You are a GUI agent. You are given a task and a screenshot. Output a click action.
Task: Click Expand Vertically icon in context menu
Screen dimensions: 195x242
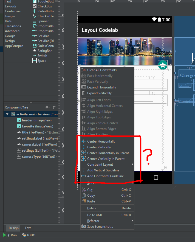click(x=84, y=93)
